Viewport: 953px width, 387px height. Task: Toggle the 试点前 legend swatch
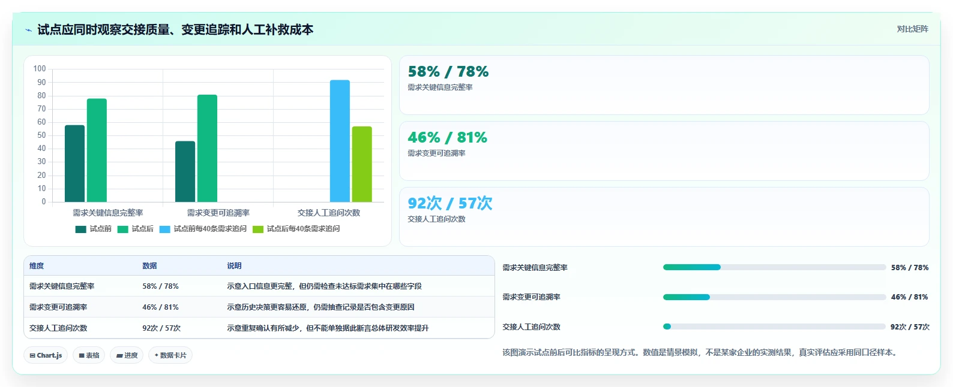(x=80, y=229)
